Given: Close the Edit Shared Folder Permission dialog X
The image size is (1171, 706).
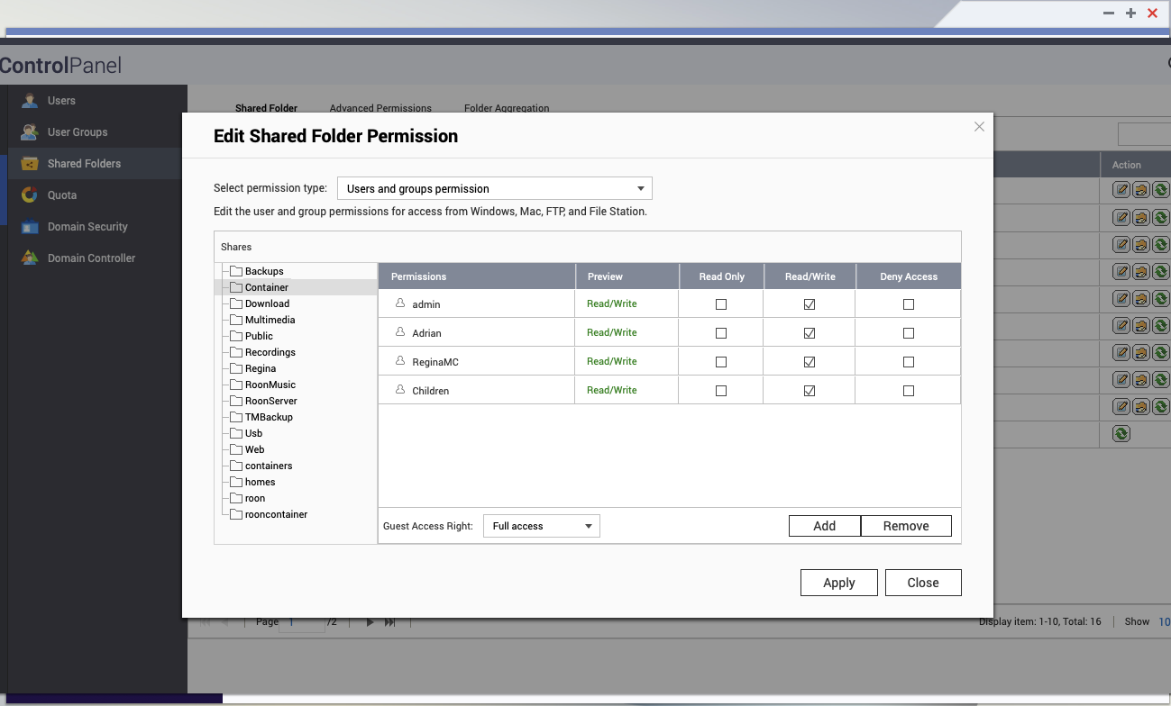Looking at the screenshot, I should click(x=979, y=127).
